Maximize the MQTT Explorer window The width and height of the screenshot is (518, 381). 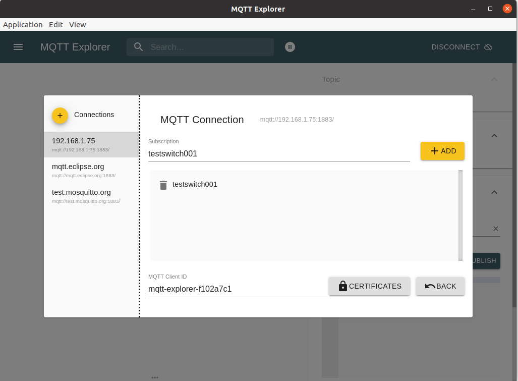coord(490,9)
